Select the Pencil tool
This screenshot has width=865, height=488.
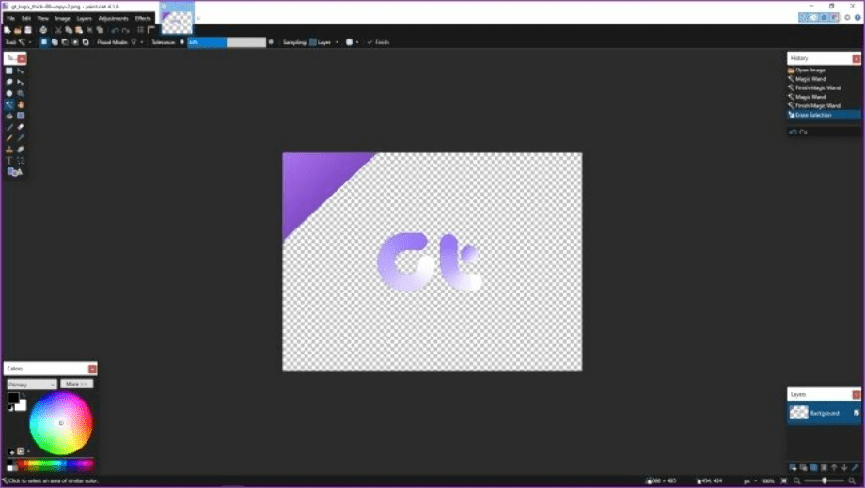tap(8, 138)
